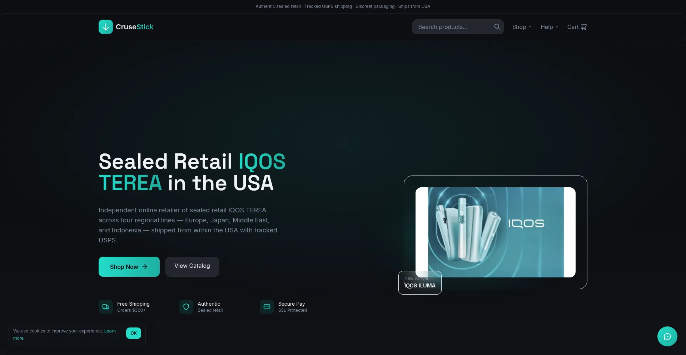Click the top announcement bar text

[343, 6]
